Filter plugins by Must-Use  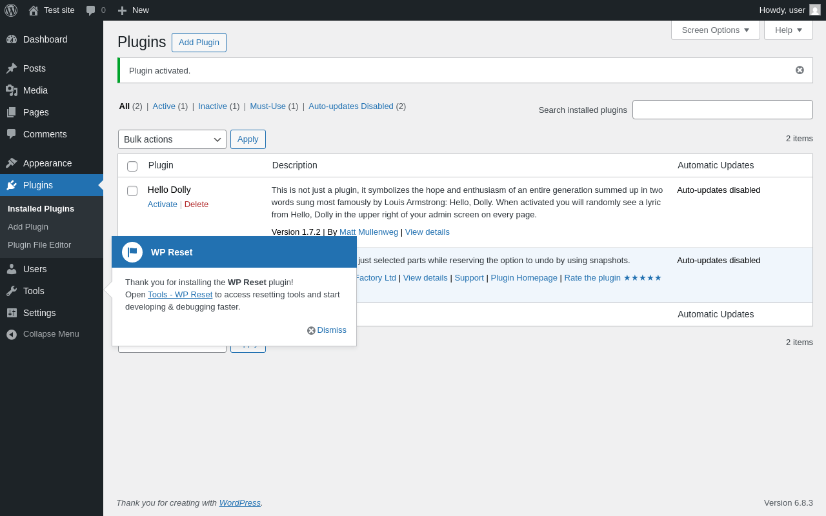pos(268,106)
